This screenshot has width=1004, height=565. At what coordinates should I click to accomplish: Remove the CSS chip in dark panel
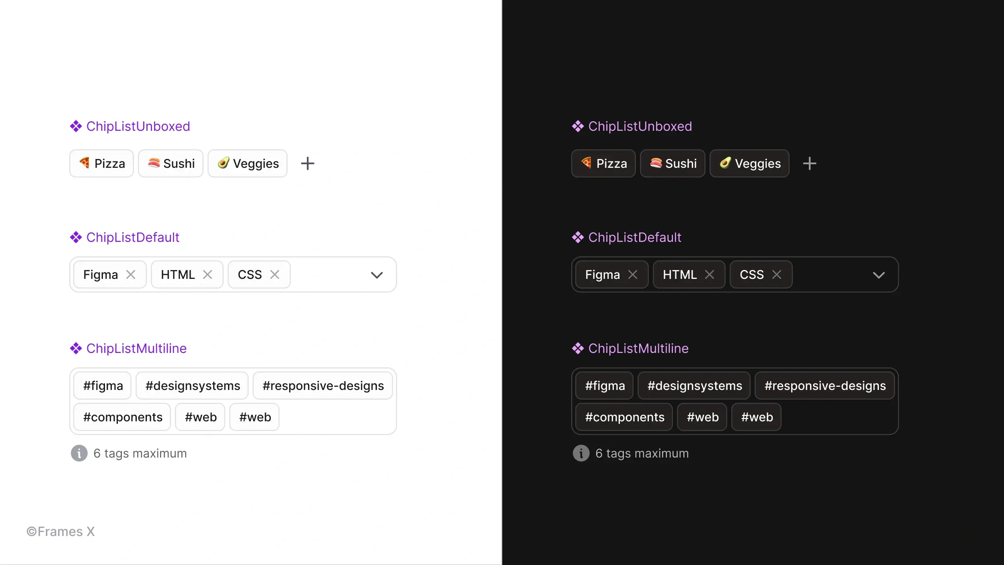(x=777, y=274)
